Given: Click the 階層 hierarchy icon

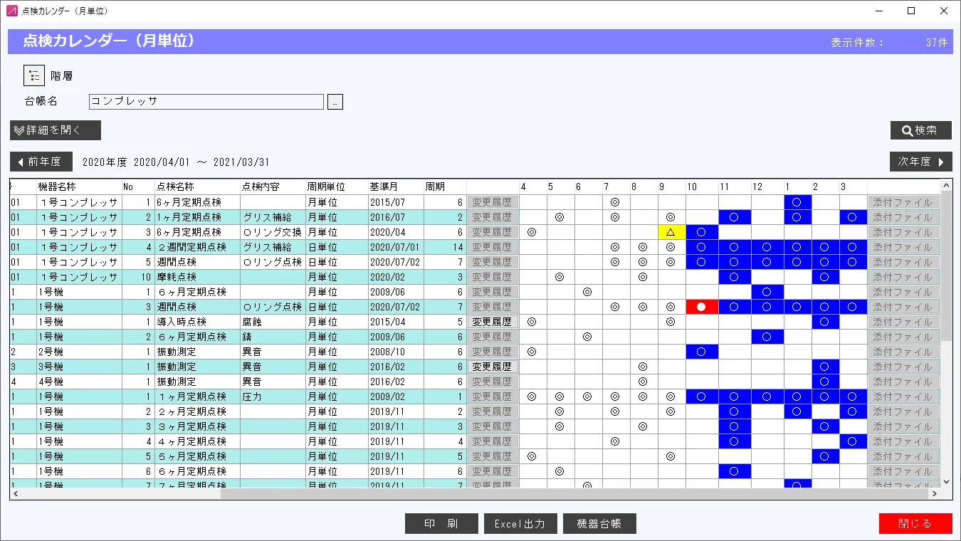Looking at the screenshot, I should click(x=33, y=74).
